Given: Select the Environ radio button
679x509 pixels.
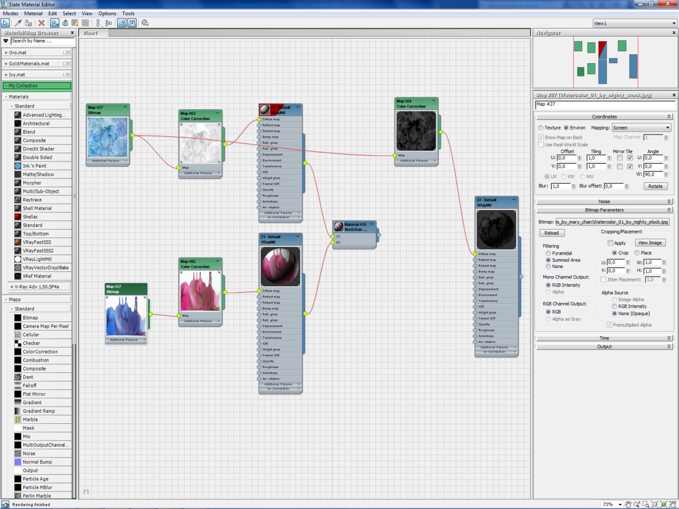Looking at the screenshot, I should click(x=566, y=128).
